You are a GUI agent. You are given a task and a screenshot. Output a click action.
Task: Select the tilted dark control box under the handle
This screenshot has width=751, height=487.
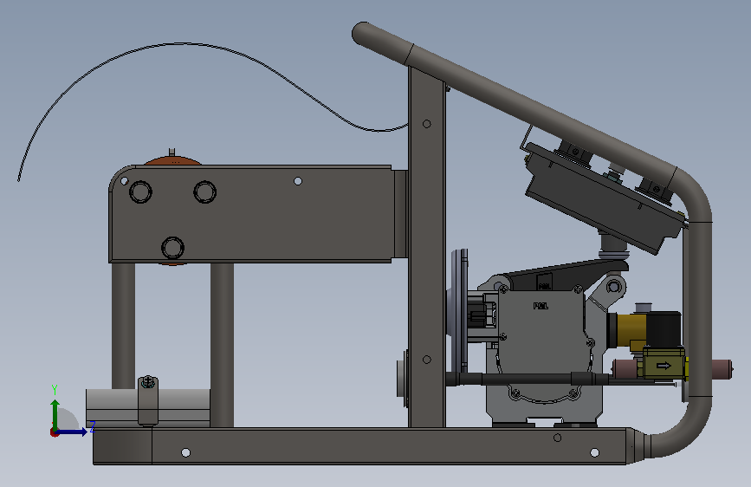[605, 198]
